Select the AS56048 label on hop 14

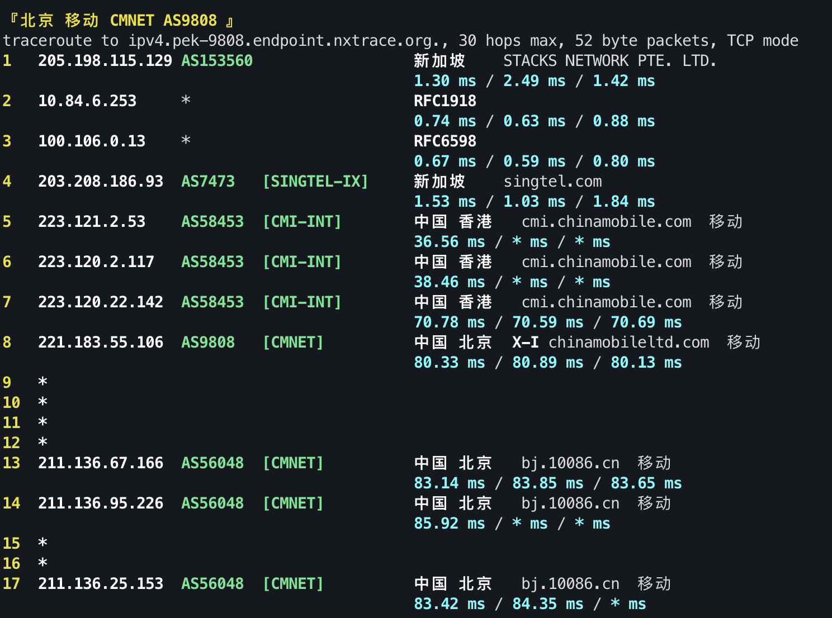click(x=212, y=503)
